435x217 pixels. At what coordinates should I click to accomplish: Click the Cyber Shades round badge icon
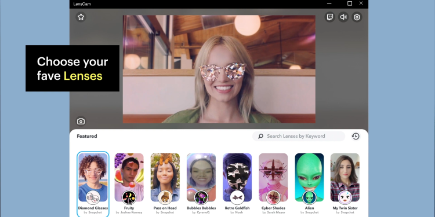pos(273,198)
